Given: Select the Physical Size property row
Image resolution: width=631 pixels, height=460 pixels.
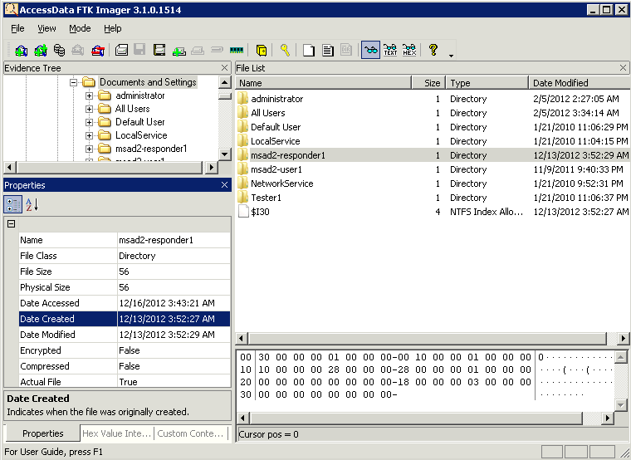Looking at the screenshot, I should [125, 287].
